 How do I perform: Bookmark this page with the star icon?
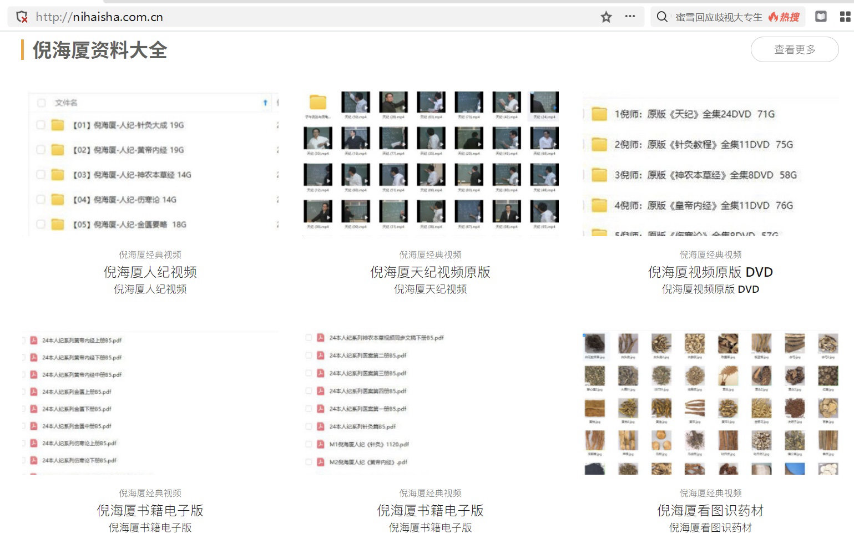[606, 17]
